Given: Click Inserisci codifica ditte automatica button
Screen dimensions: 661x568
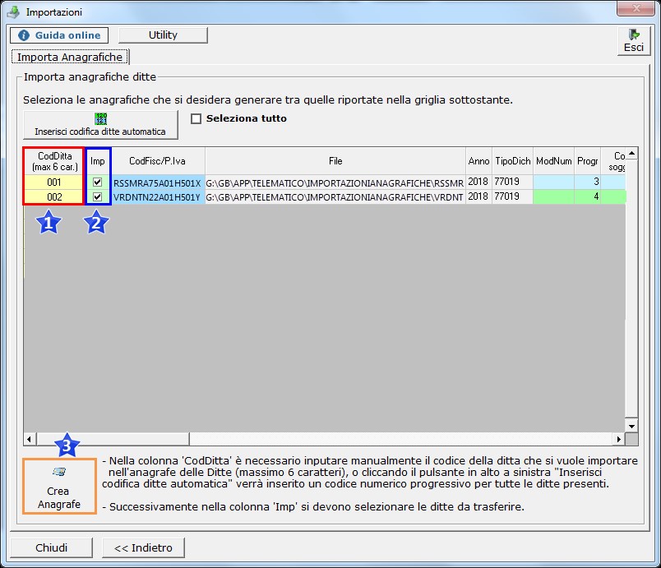Looking at the screenshot, I should [x=100, y=125].
